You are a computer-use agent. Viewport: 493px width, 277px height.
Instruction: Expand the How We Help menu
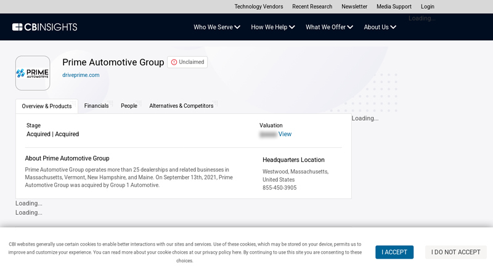(272, 27)
